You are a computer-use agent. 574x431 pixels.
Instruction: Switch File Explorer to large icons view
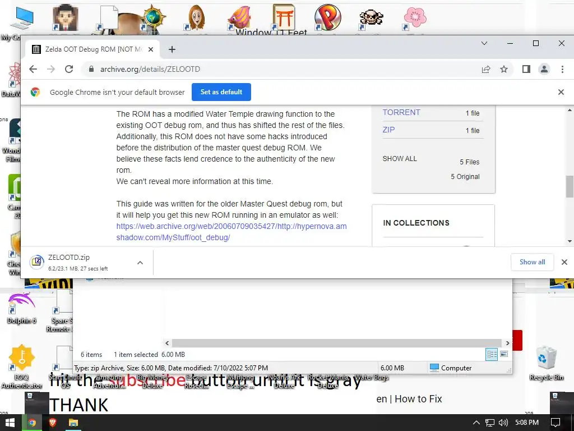point(504,354)
